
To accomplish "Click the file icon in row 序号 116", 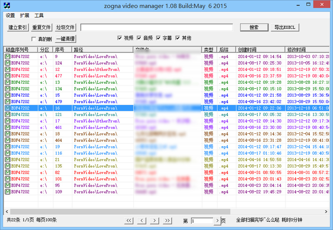I will point(8,153).
